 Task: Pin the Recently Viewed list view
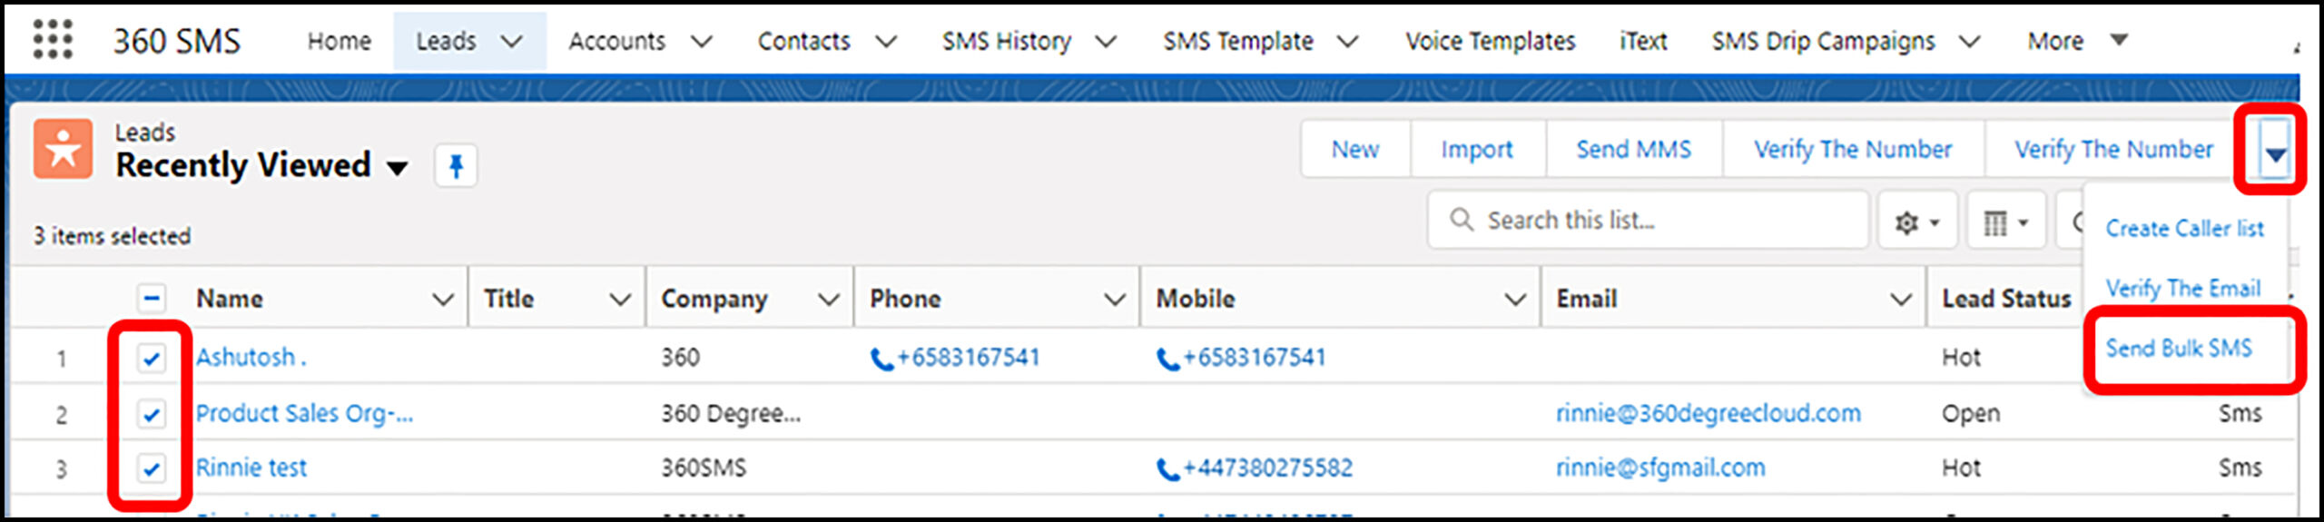456,165
